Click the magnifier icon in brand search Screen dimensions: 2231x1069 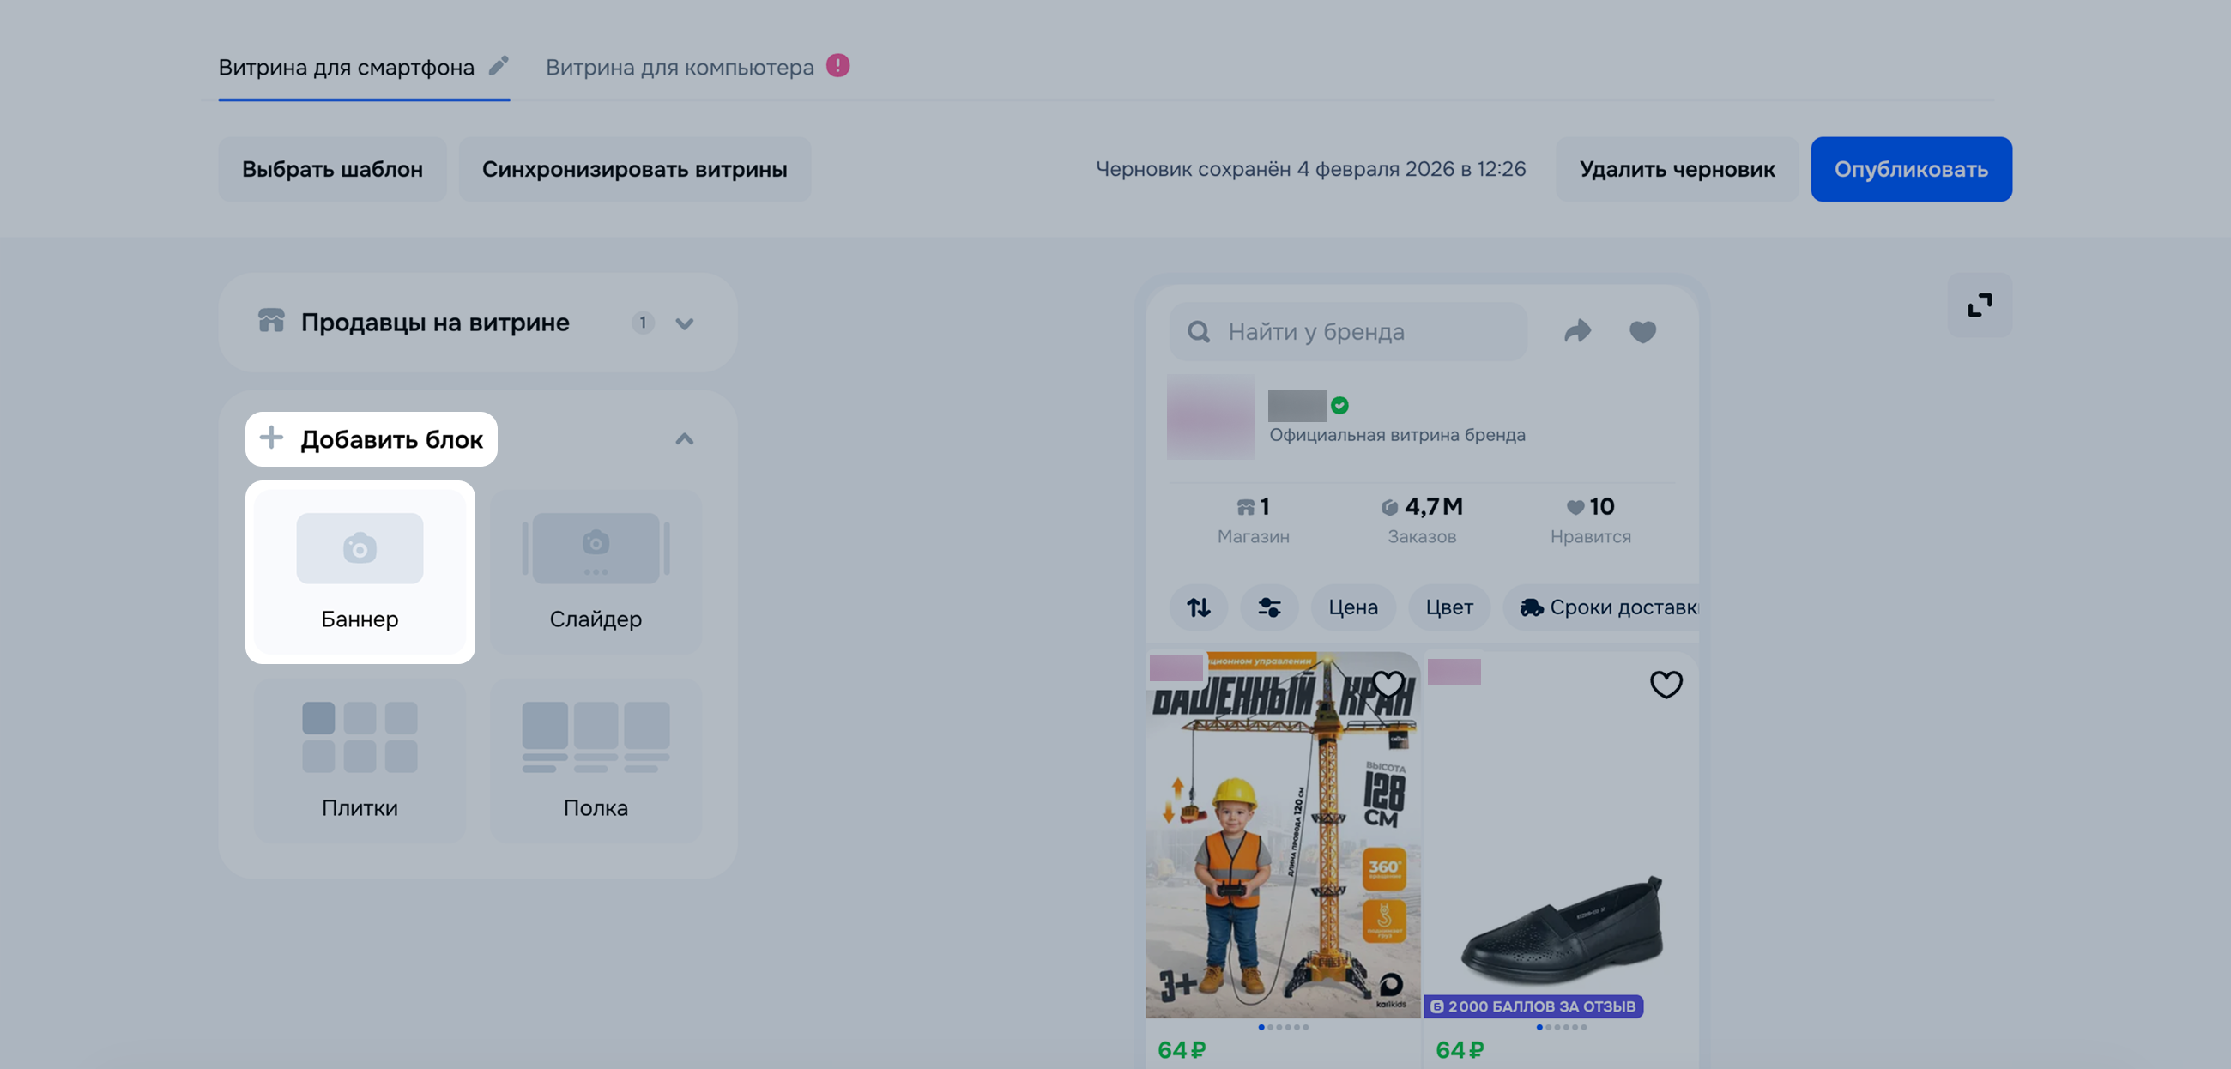click(x=1198, y=331)
